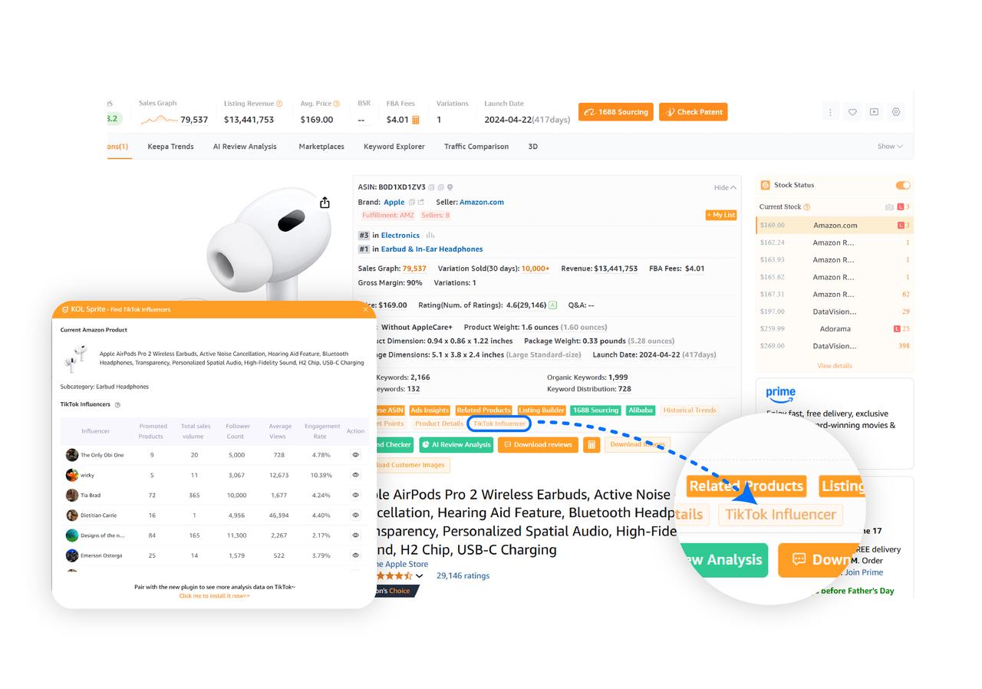The width and height of the screenshot is (982, 689).
Task: Click the three-dot more options icon
Action: point(830,112)
